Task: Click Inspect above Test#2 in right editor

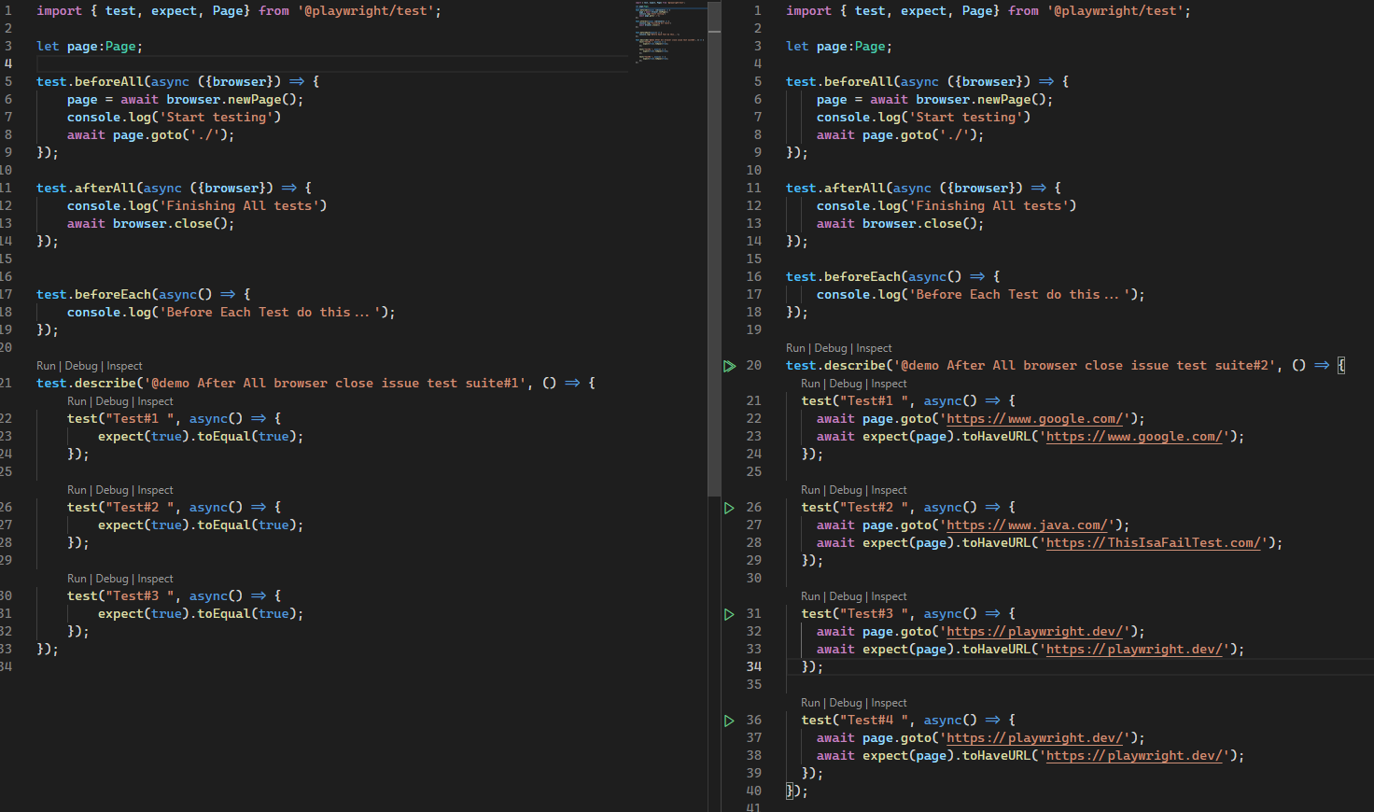Action: (889, 490)
